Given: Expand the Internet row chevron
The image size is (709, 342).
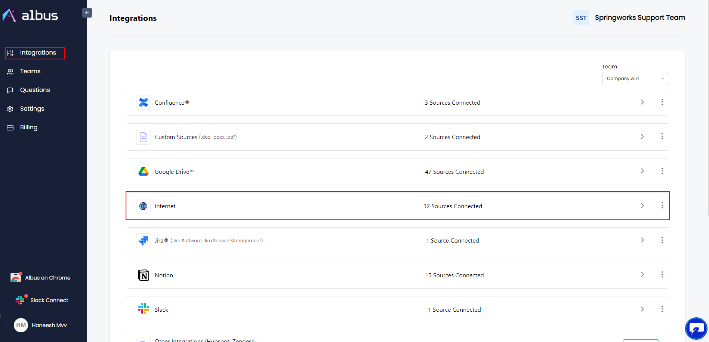Looking at the screenshot, I should pyautogui.click(x=642, y=206).
